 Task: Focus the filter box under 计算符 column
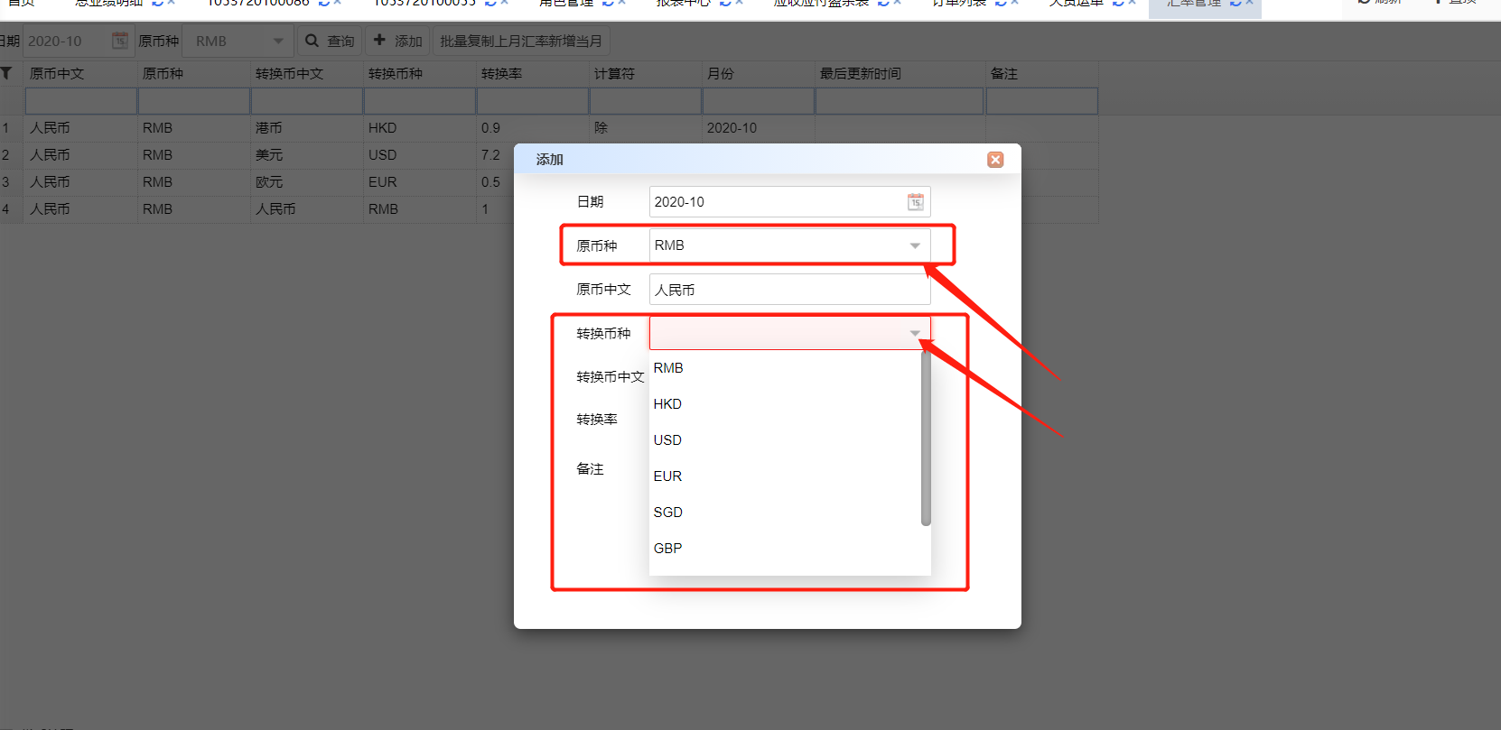click(x=646, y=101)
